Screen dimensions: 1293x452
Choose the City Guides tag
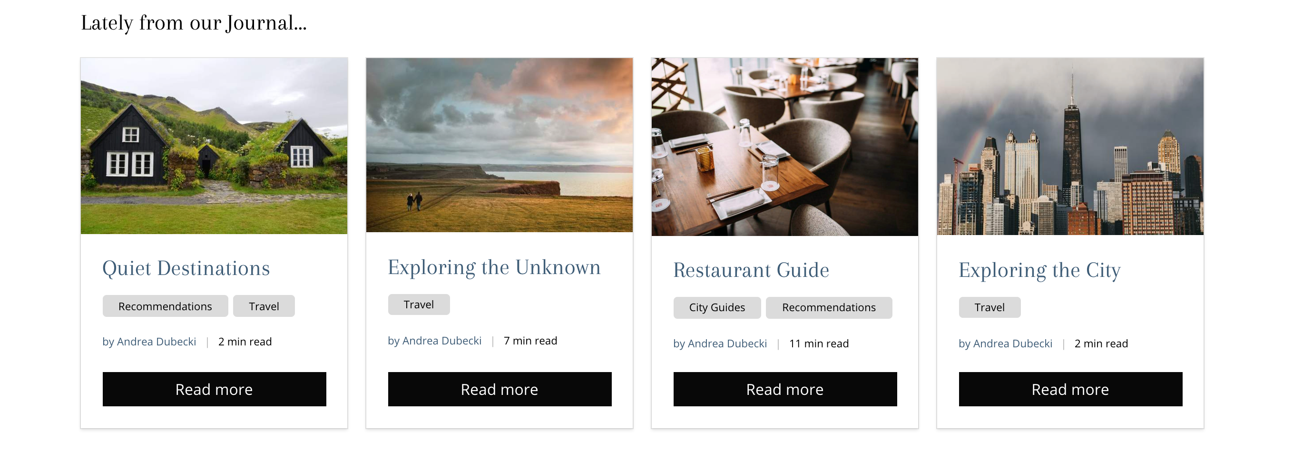point(717,308)
